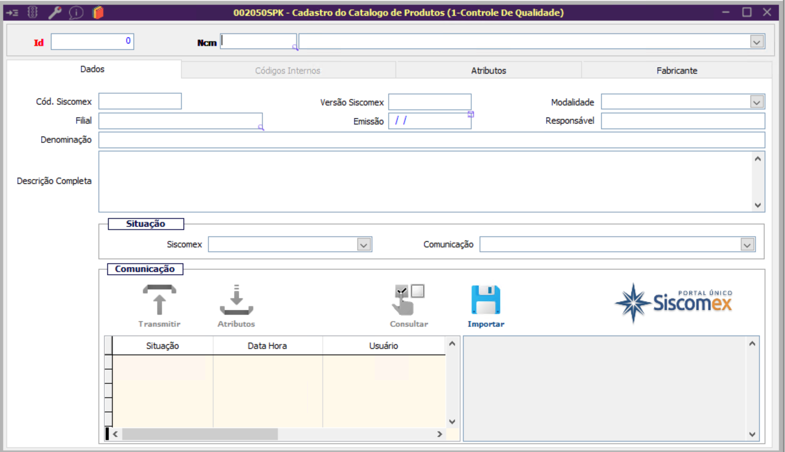Focus the Denominação text field

pos(432,140)
